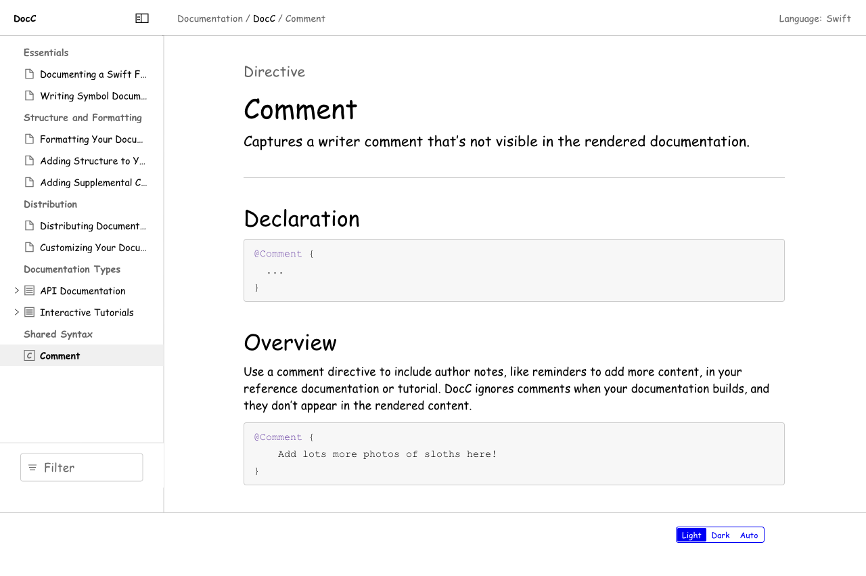Switch color scheme to Dark
866x576 pixels.
721,535
